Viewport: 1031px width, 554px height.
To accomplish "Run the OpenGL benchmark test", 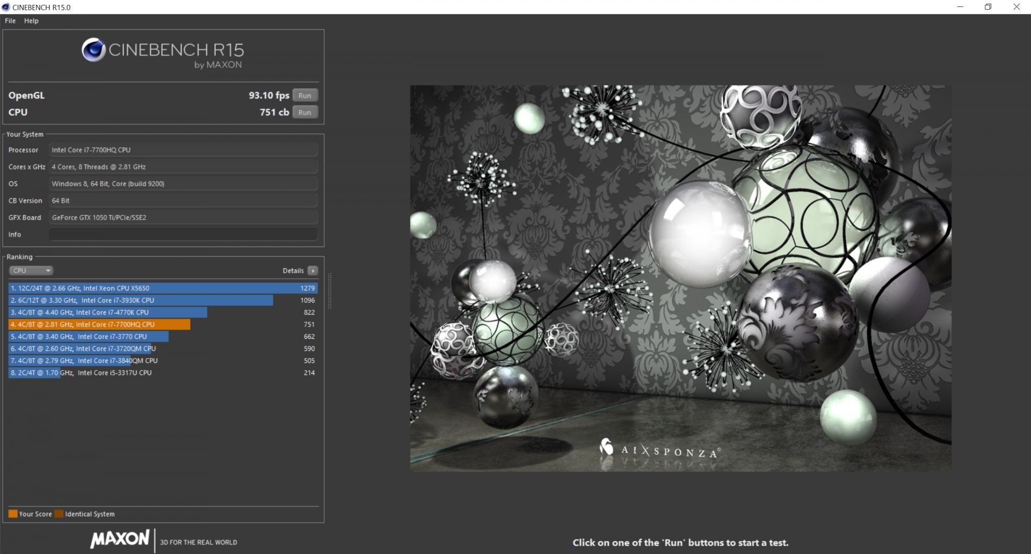I will point(304,96).
